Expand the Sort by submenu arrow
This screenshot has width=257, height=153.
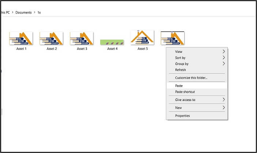coord(224,58)
